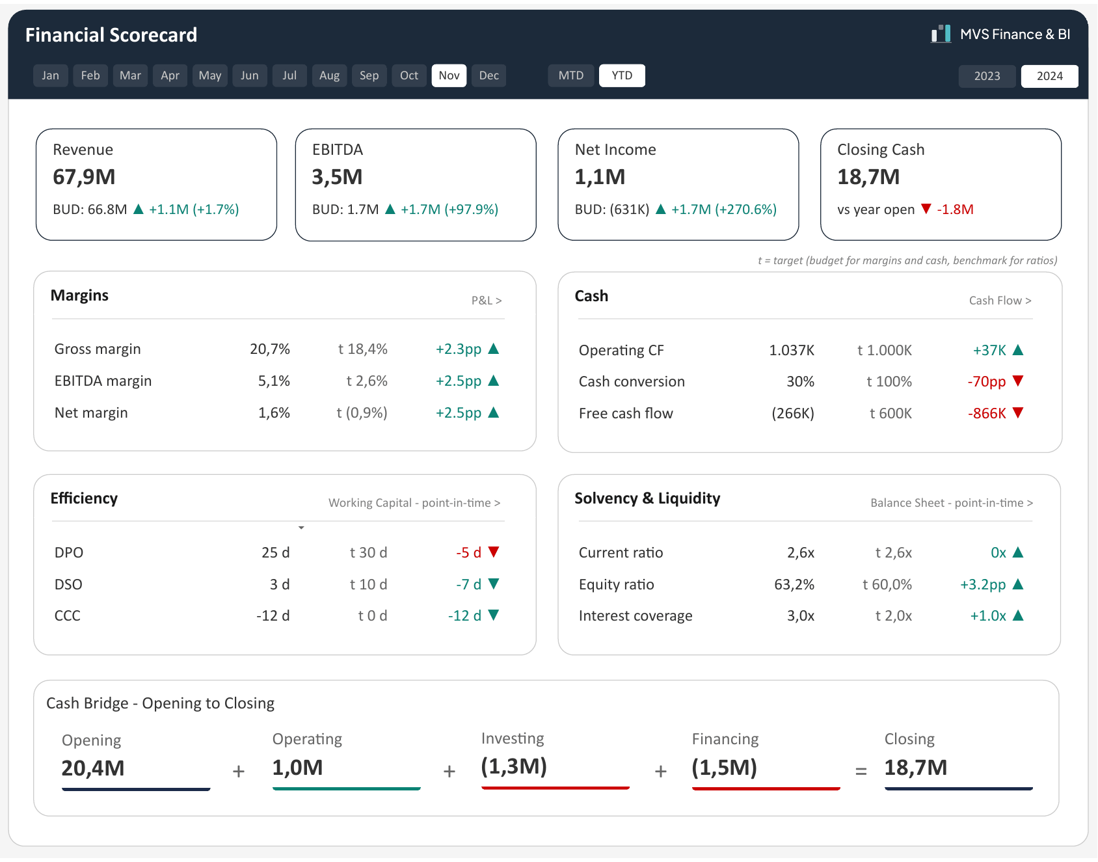Click the Financing (1,5M) cash bridge value
The image size is (1098, 862).
[725, 768]
